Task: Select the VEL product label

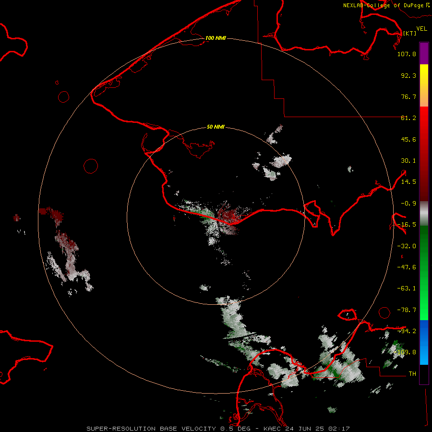Action: coord(421,29)
